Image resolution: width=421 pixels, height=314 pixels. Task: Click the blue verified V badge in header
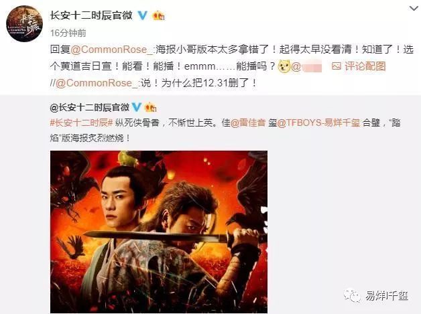pos(142,15)
